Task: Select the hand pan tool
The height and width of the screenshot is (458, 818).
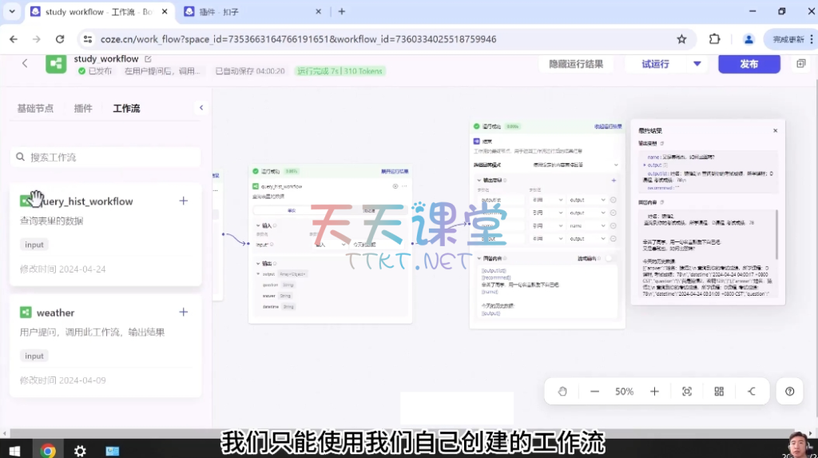Action: tap(562, 392)
